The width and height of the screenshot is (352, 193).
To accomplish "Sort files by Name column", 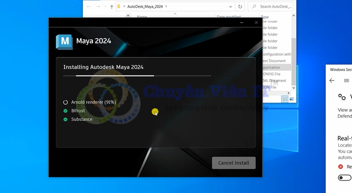I will coord(142,17).
